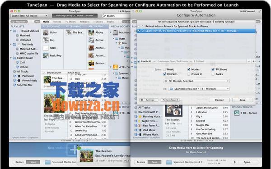Uncheck the Podcasts span checkbox

point(165,74)
